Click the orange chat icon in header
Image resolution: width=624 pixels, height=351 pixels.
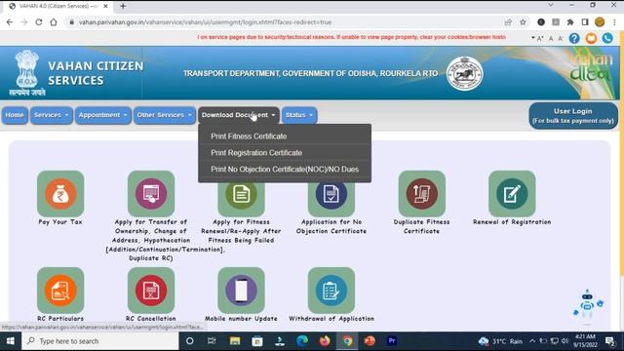[x=591, y=38]
